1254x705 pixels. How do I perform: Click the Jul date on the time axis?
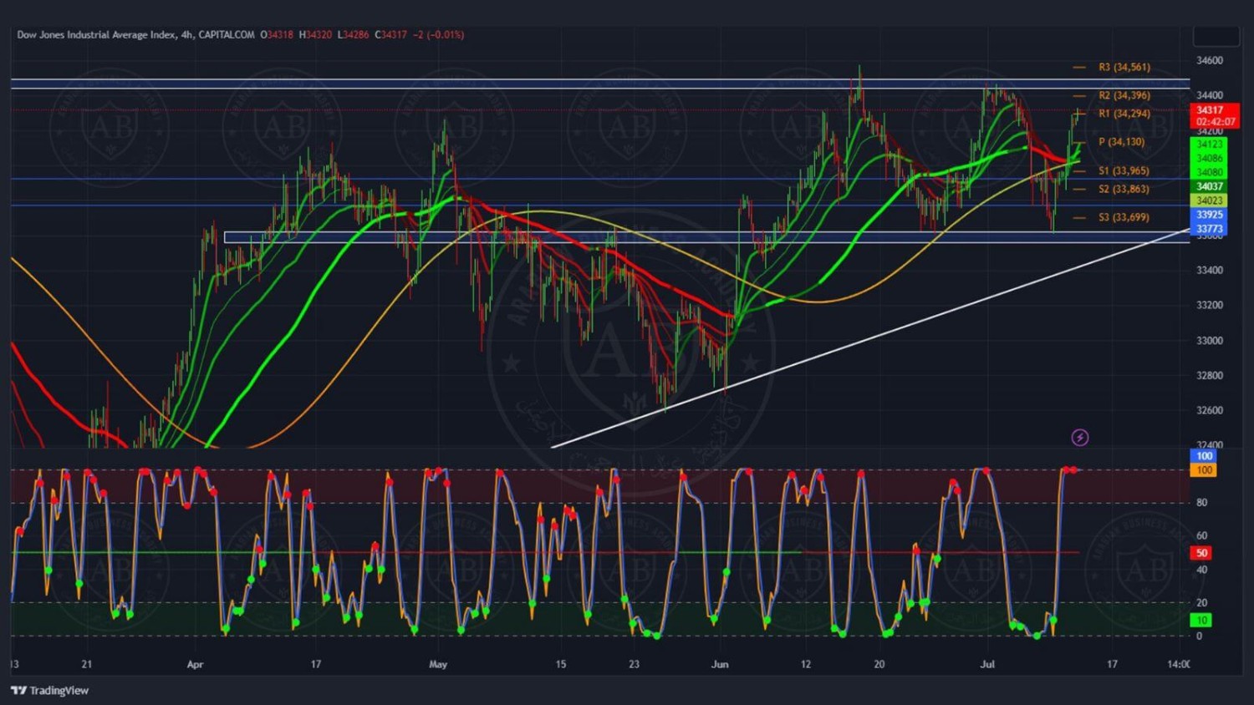[987, 665]
